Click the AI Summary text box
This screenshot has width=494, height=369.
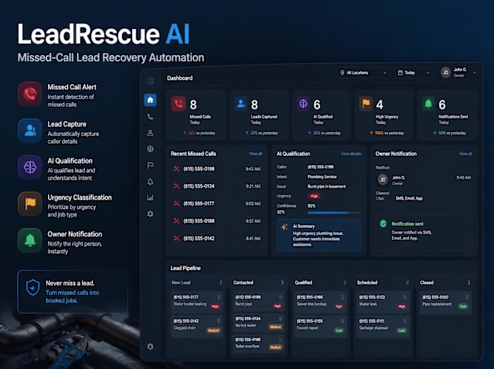tap(319, 235)
